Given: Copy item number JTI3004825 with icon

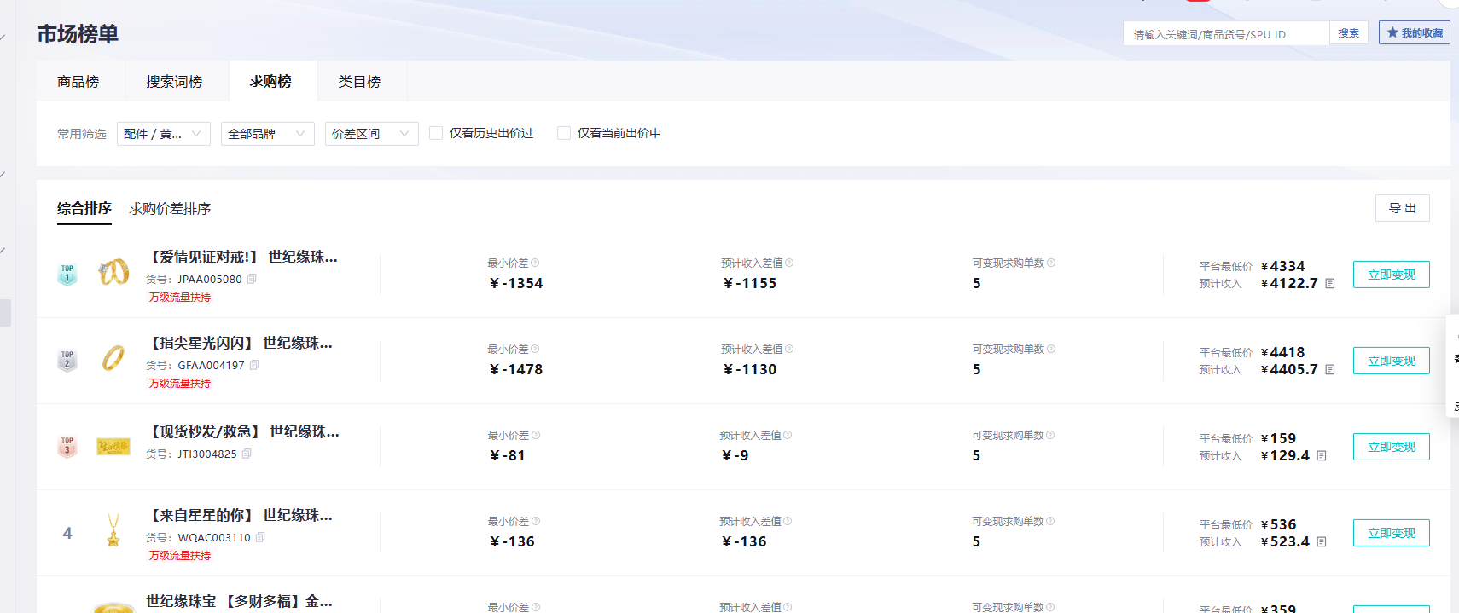Looking at the screenshot, I should (247, 454).
